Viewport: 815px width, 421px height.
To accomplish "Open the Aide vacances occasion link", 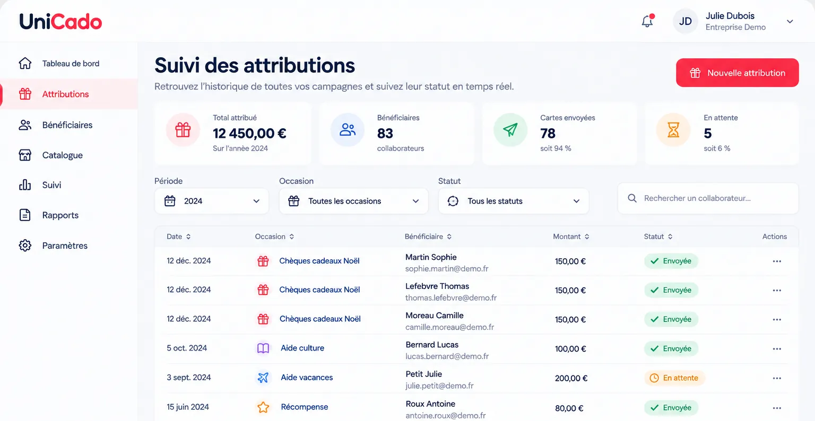I will (x=307, y=378).
